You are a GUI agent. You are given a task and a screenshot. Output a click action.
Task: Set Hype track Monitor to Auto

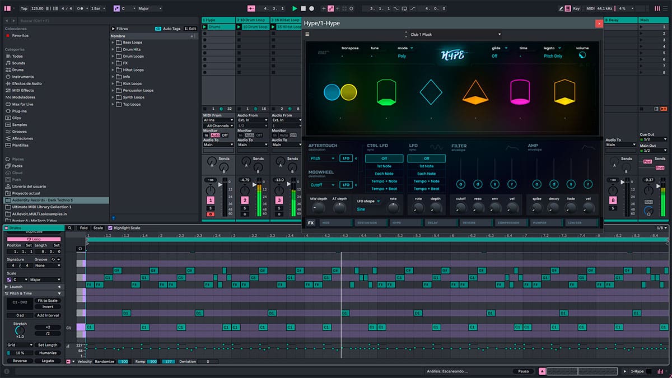(216, 135)
